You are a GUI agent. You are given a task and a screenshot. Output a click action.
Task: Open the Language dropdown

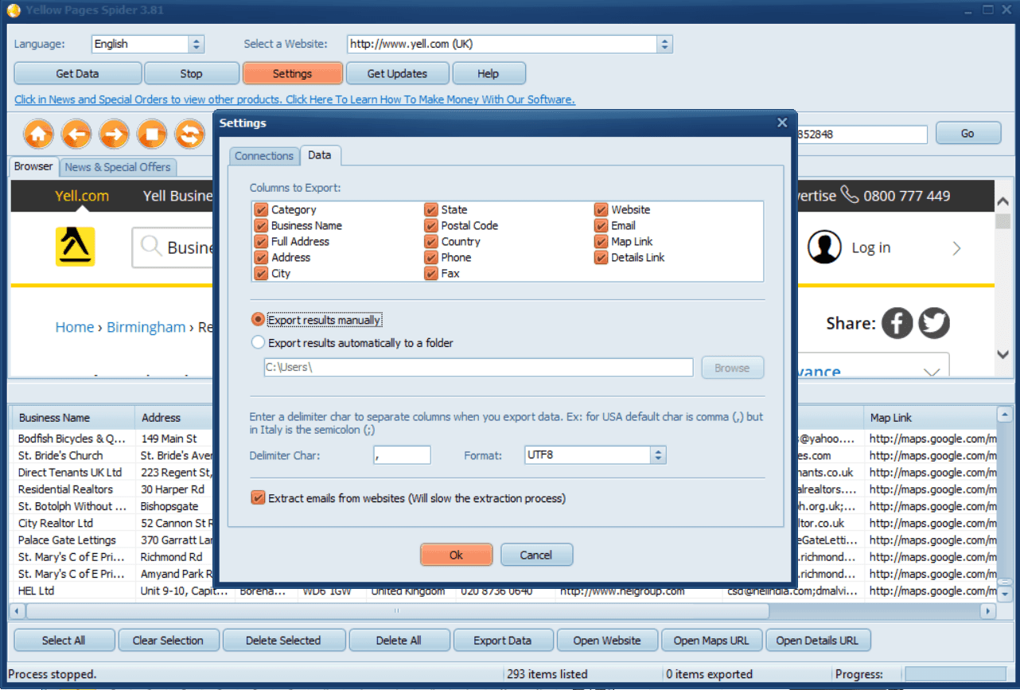click(x=197, y=45)
